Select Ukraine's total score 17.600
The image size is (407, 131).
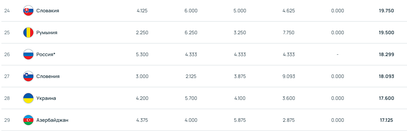(386, 98)
